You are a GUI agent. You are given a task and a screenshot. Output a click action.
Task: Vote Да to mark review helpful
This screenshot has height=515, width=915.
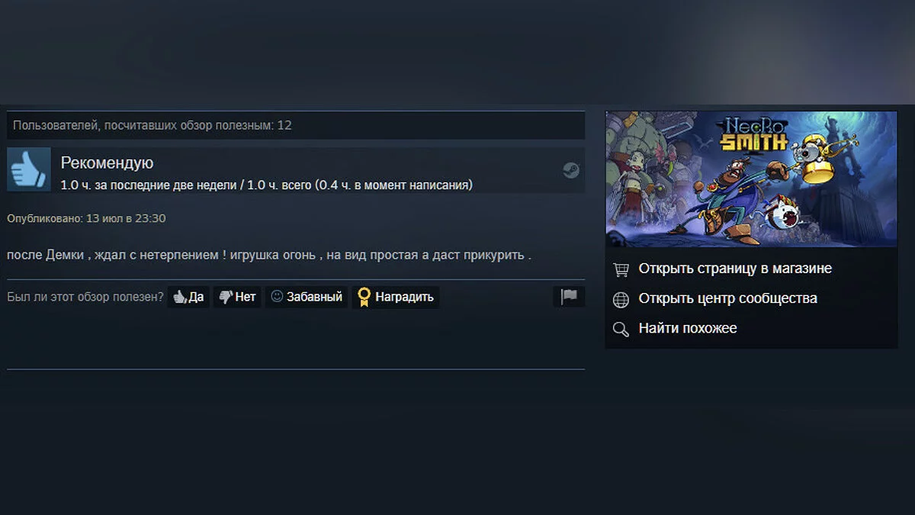(188, 297)
